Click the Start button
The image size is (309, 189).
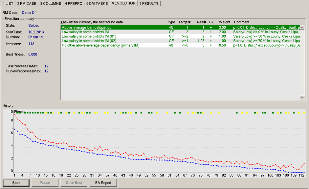[16, 183]
